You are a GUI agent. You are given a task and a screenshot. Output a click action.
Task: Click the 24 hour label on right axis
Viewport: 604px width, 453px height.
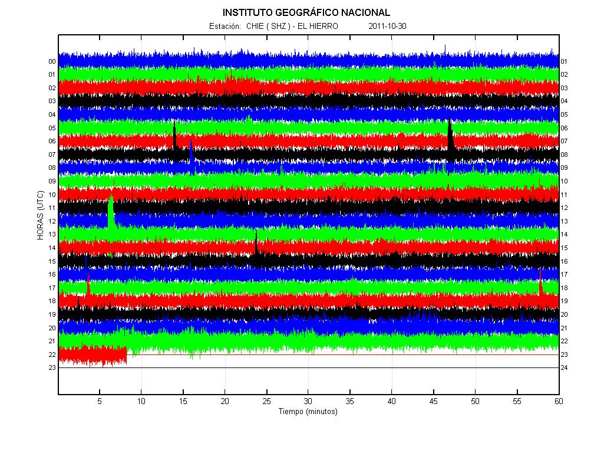[x=564, y=368]
